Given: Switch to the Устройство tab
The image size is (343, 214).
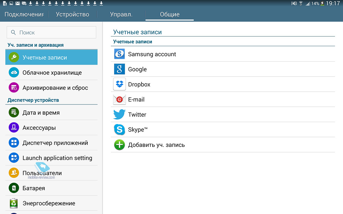Looking at the screenshot, I should 72,14.
